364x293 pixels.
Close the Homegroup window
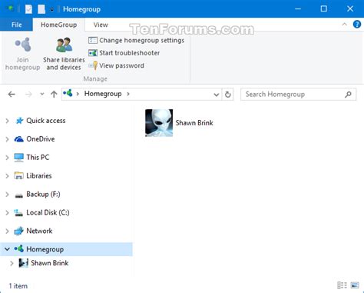point(350,9)
